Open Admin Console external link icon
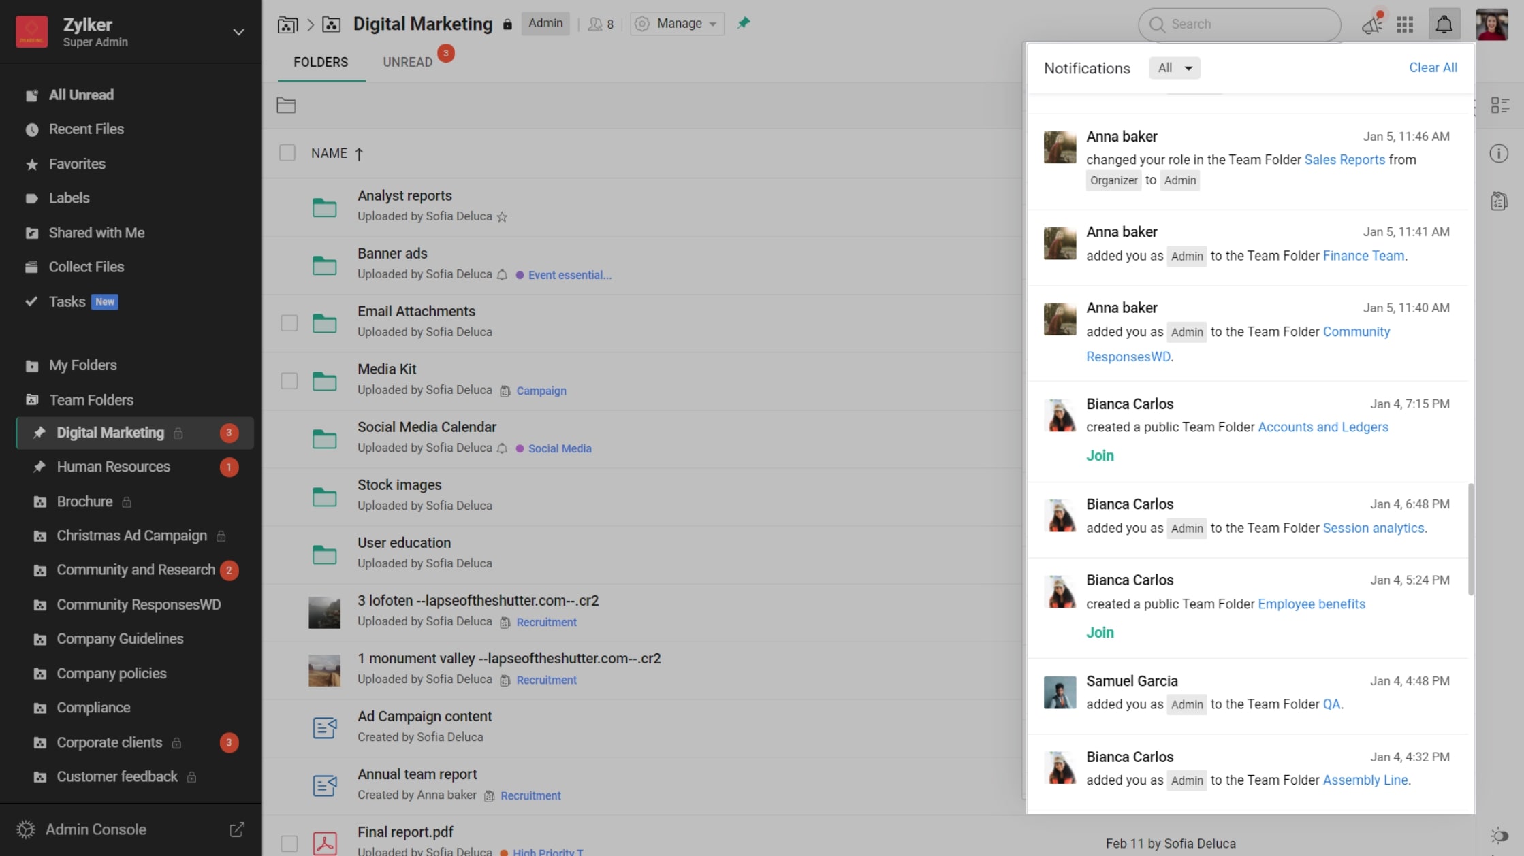Screen dimensions: 1524x856 click(237, 829)
